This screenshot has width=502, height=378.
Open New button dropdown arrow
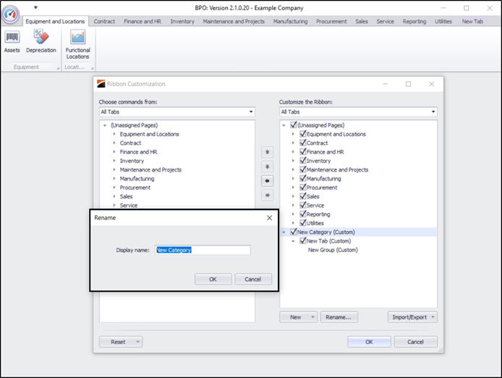312,317
